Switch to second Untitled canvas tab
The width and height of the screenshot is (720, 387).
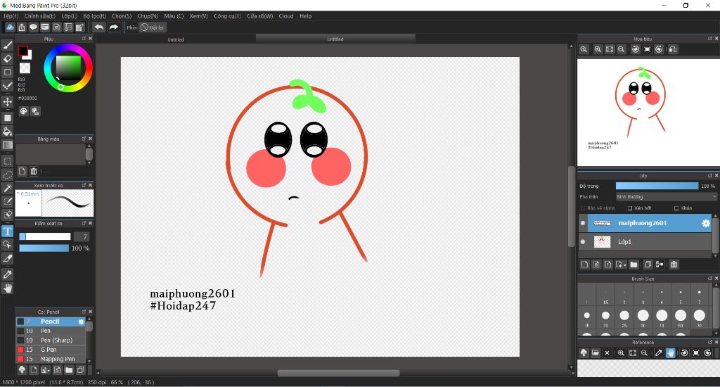(335, 39)
